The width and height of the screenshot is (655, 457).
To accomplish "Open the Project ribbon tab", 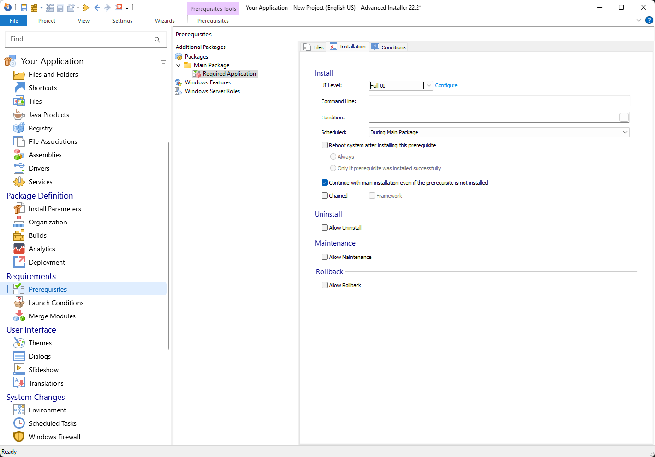I will 47,21.
